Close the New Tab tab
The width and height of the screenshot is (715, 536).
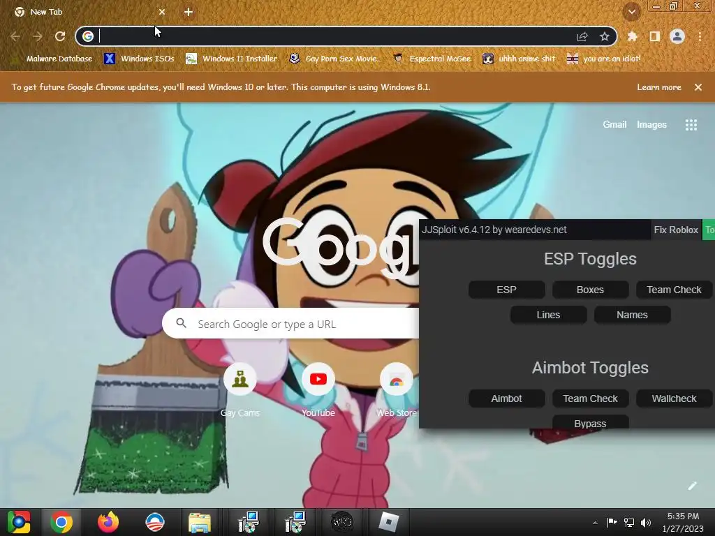tap(162, 12)
